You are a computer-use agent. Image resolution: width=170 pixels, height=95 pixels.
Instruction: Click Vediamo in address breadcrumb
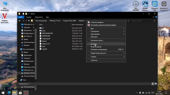[x=82, y=21]
